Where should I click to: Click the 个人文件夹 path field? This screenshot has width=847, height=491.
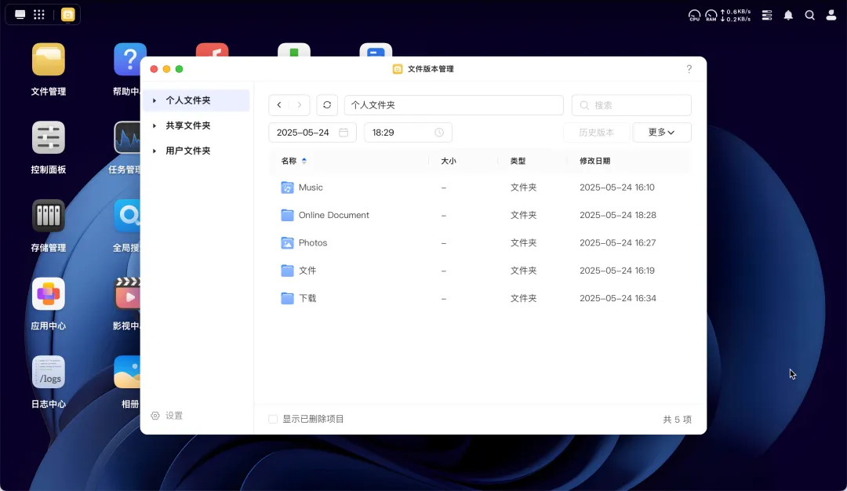pyautogui.click(x=454, y=105)
